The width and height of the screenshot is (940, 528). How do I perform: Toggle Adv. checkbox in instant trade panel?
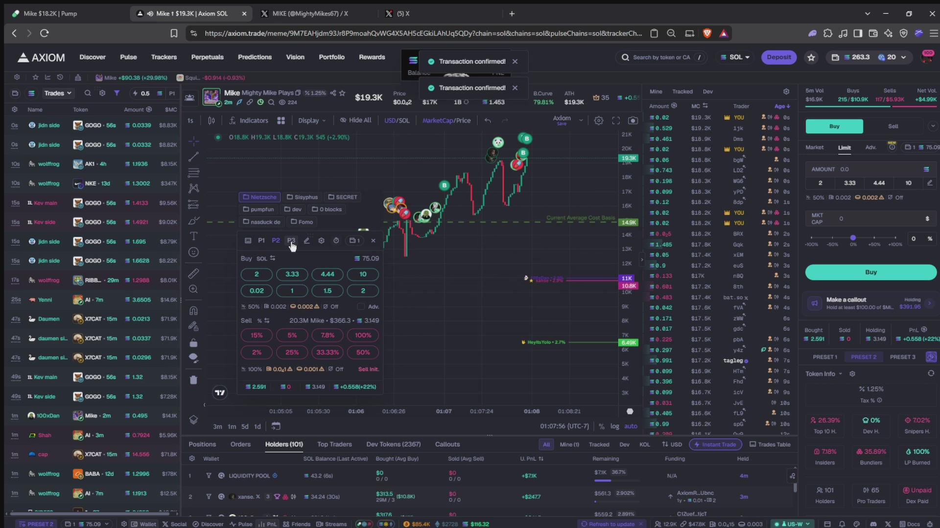(x=361, y=307)
